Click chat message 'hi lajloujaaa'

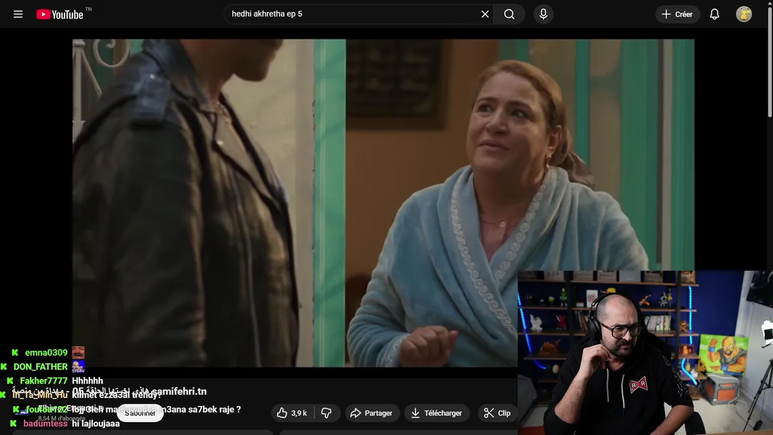96,424
